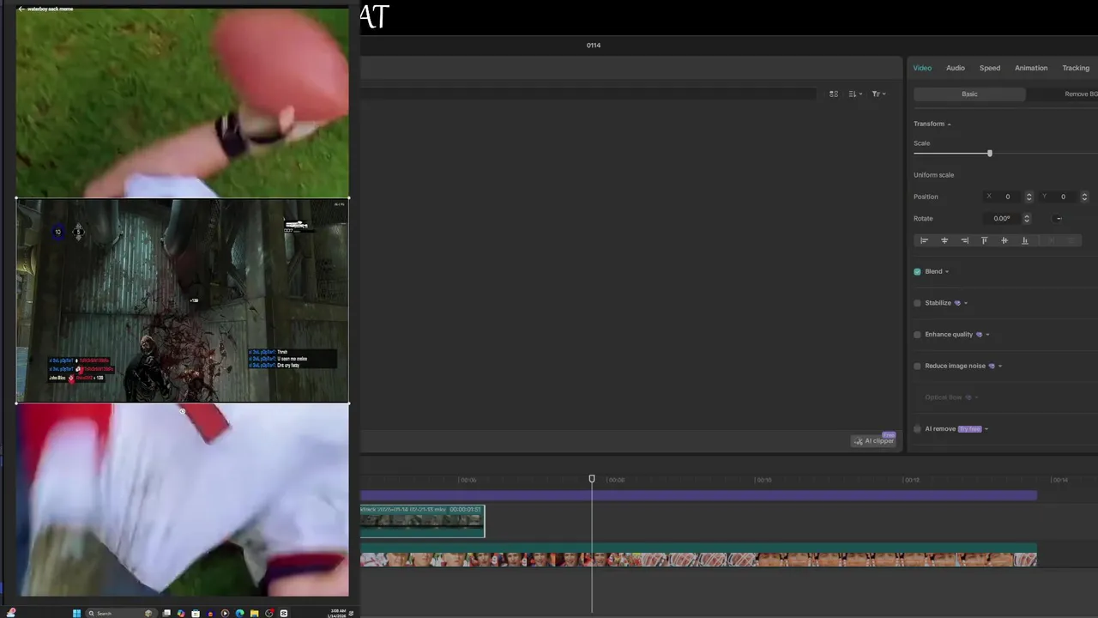Click the Position X stepper arrows
Screen dimensions: 1098x618
1029,197
